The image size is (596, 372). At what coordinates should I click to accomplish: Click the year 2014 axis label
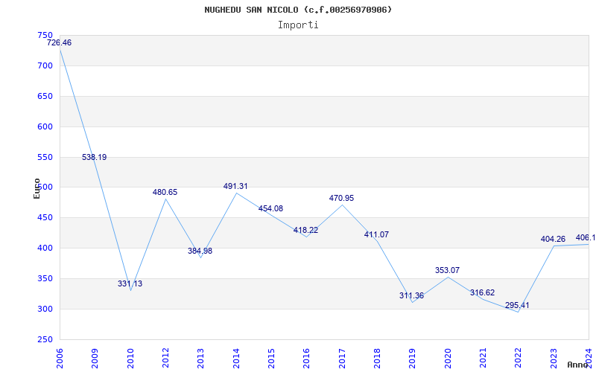[236, 359]
